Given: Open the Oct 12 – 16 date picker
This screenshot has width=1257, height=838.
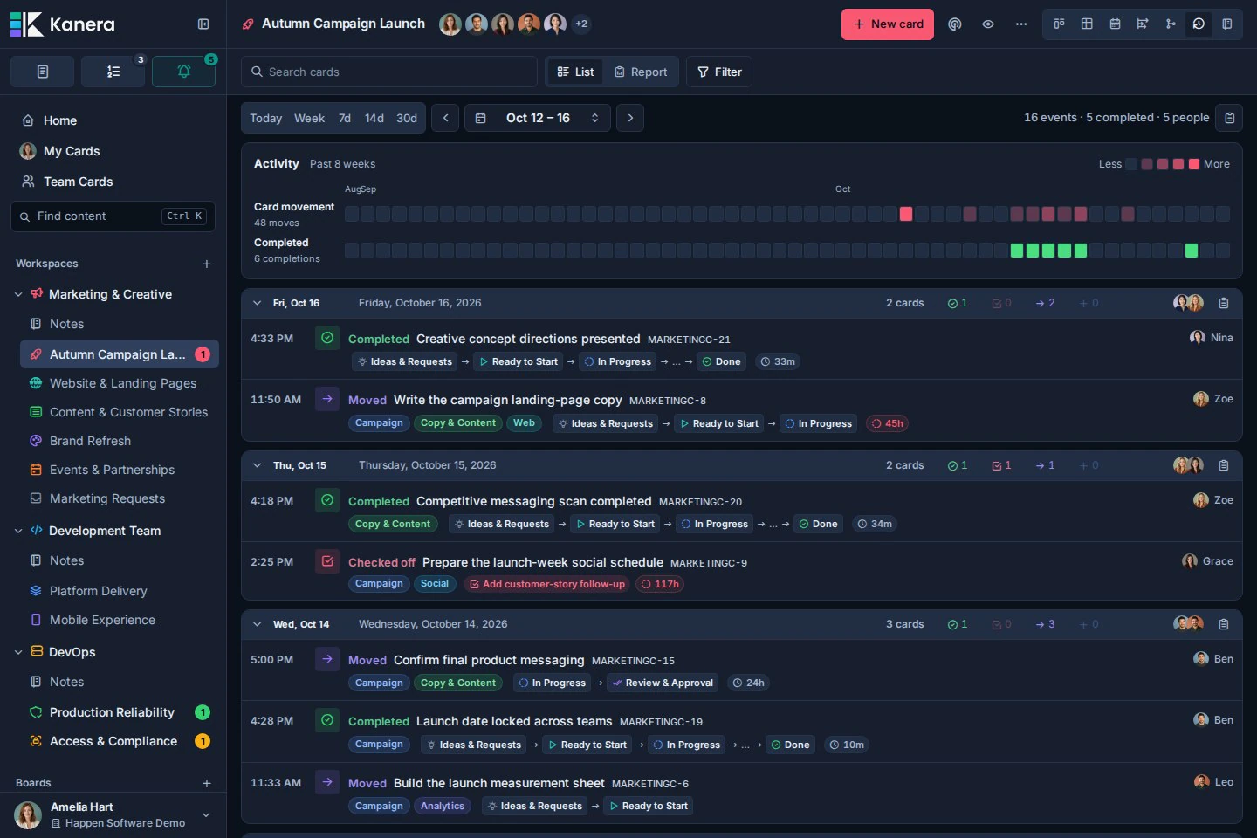Looking at the screenshot, I should 537,118.
